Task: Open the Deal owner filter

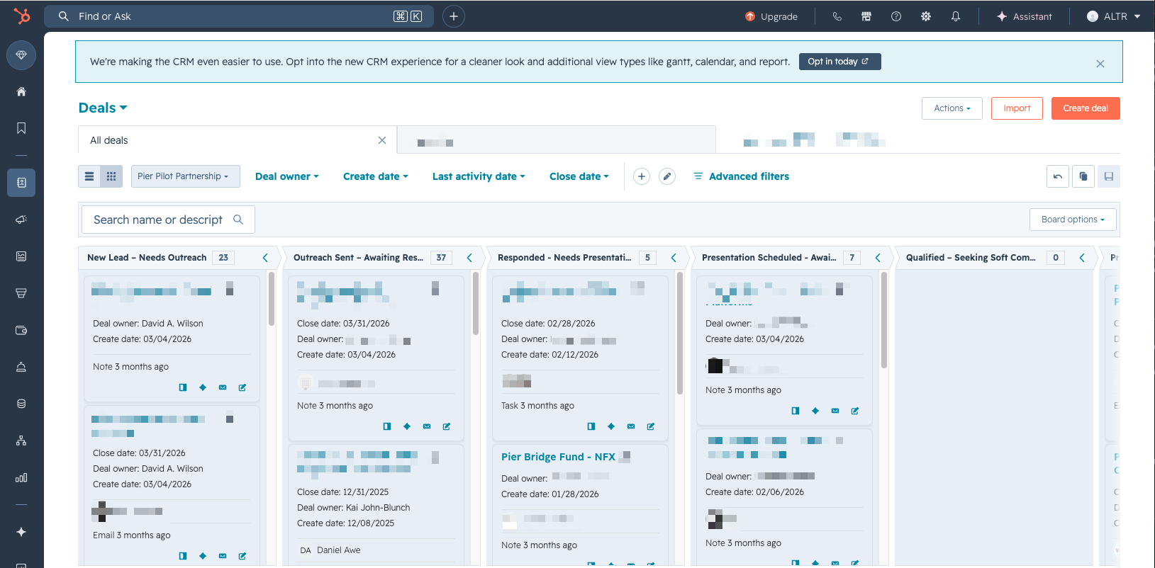Action: click(x=287, y=176)
